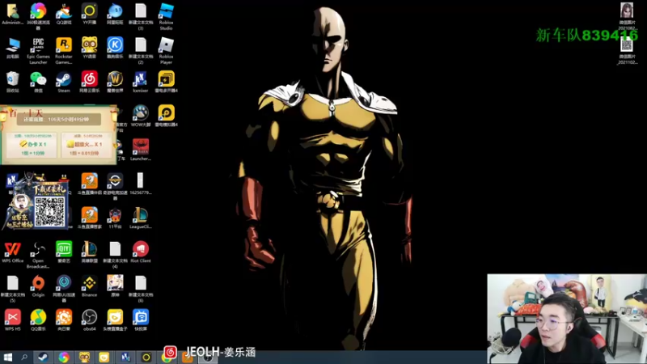
Task: Open the 16256779 file on desktop
Action: [x=140, y=184]
